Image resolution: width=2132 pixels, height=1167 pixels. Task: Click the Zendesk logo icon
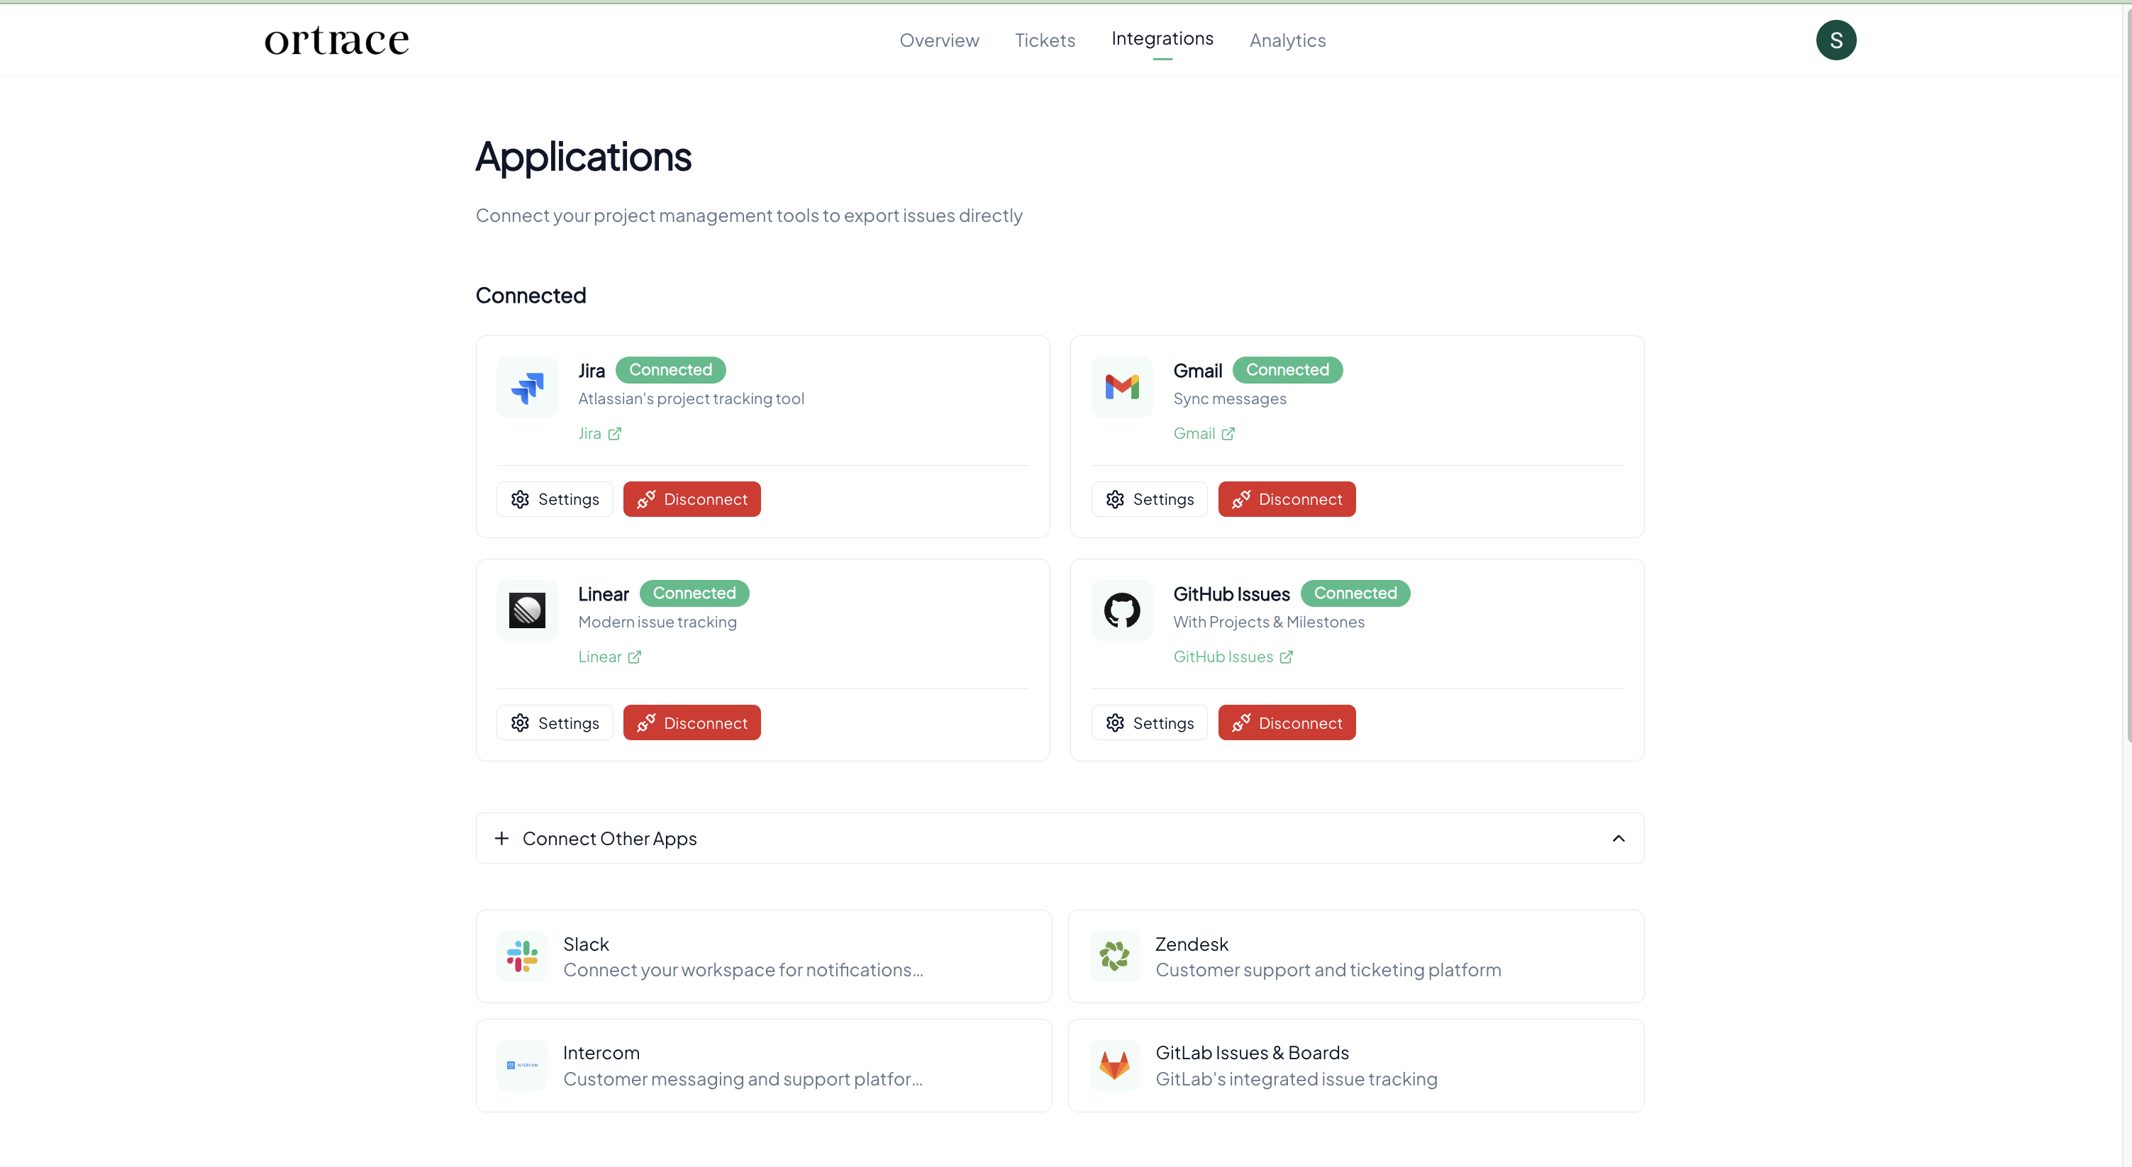click(1114, 957)
